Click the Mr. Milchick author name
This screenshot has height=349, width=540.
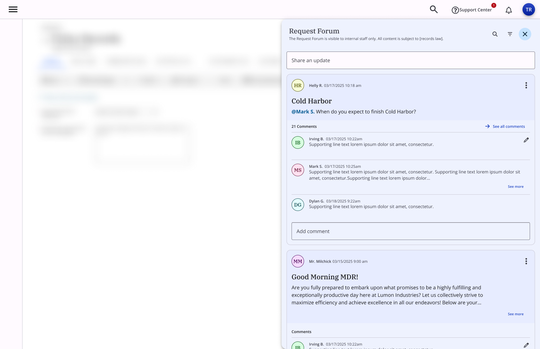pos(320,262)
